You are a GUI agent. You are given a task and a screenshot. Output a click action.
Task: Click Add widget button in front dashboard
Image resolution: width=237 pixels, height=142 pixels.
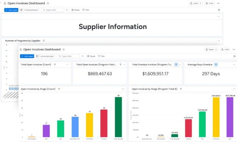(x=27, y=56)
